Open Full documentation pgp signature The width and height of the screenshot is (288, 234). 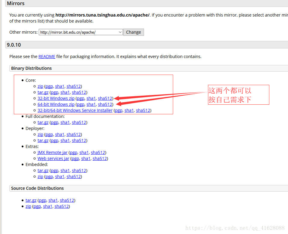pos(54,122)
